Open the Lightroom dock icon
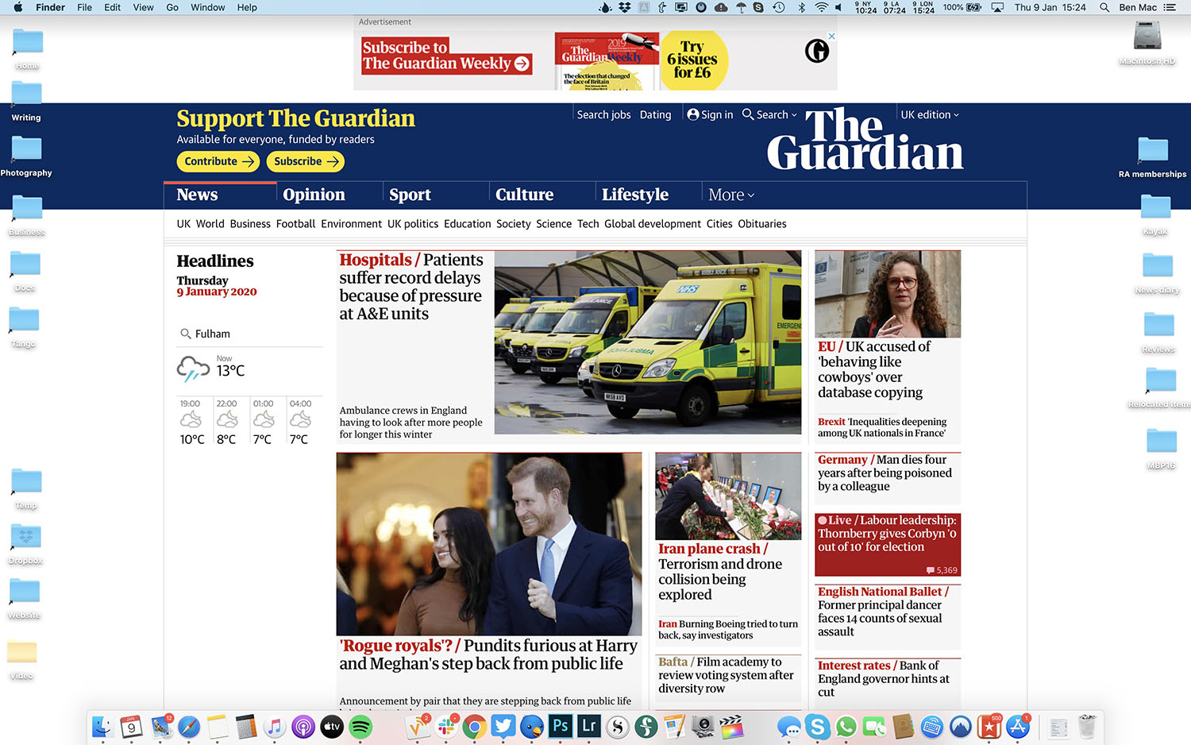The width and height of the screenshot is (1191, 745). [589, 726]
